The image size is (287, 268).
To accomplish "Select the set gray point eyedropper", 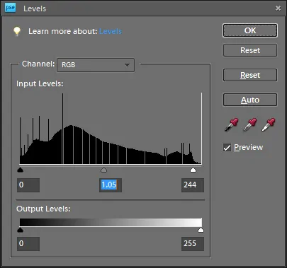I will [x=250, y=124].
